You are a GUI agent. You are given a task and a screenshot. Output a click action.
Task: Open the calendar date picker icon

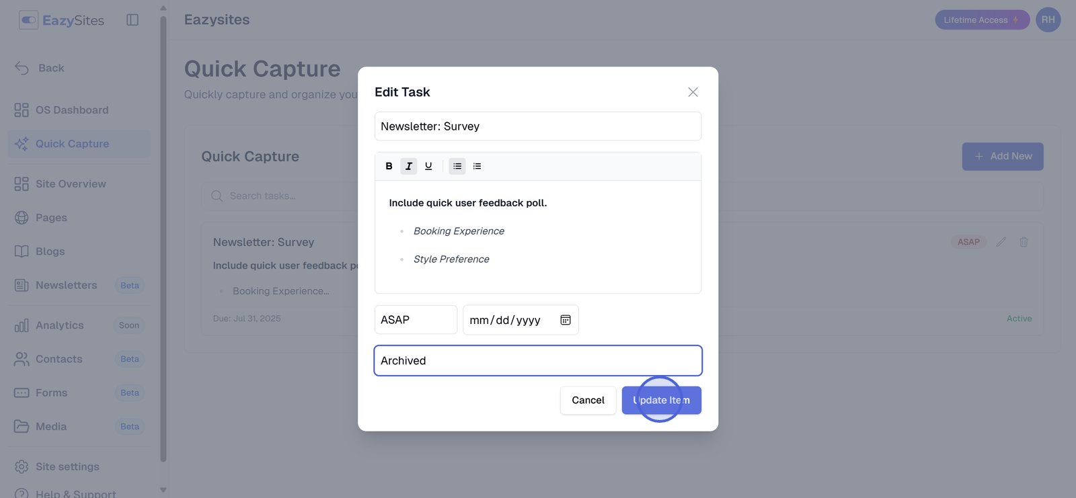pyautogui.click(x=566, y=320)
